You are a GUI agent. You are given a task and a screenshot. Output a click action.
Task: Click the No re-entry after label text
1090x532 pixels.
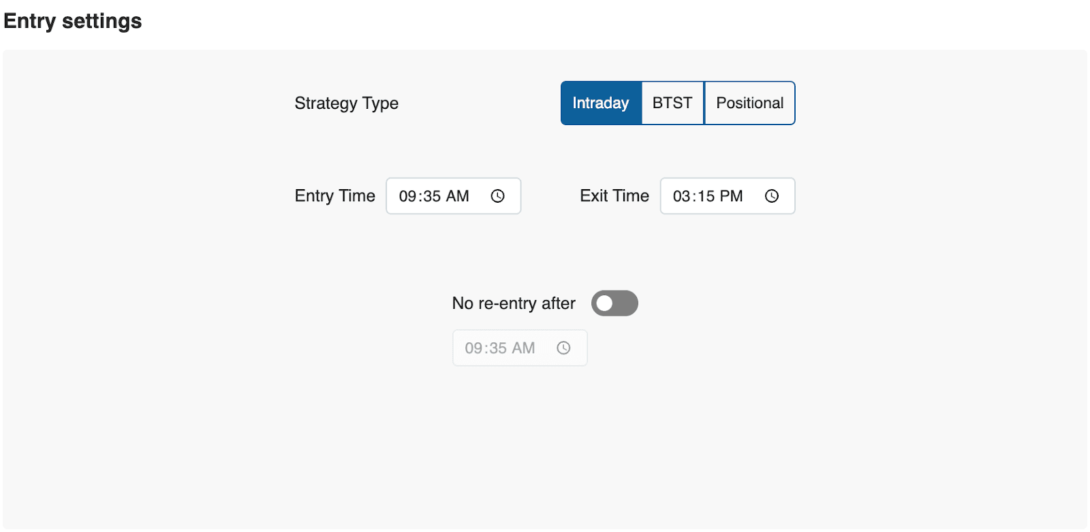click(x=514, y=303)
